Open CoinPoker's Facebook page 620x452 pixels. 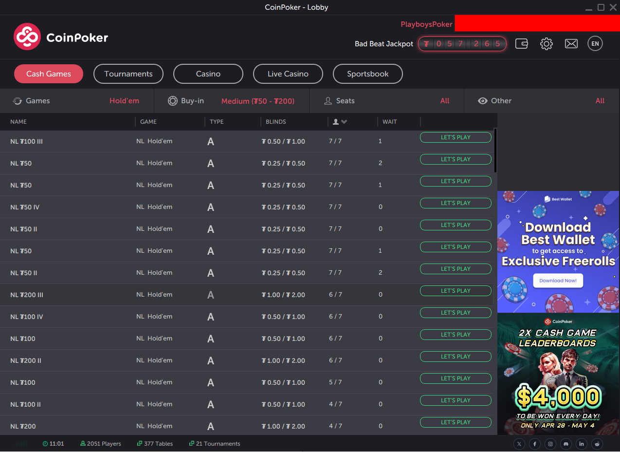535,444
